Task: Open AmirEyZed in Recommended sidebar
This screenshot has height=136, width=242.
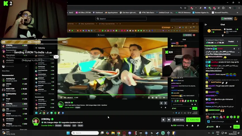Action: click(15, 80)
